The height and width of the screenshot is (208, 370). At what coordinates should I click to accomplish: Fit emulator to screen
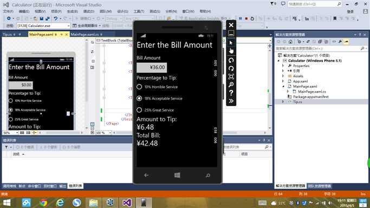231,76
